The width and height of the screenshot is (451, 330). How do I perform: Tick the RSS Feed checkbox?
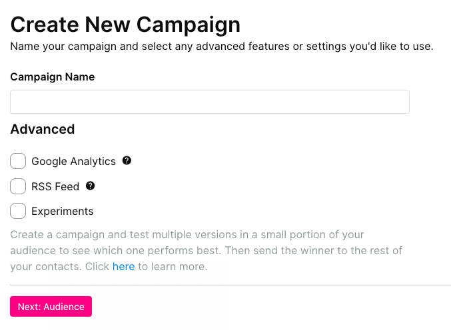click(18, 186)
